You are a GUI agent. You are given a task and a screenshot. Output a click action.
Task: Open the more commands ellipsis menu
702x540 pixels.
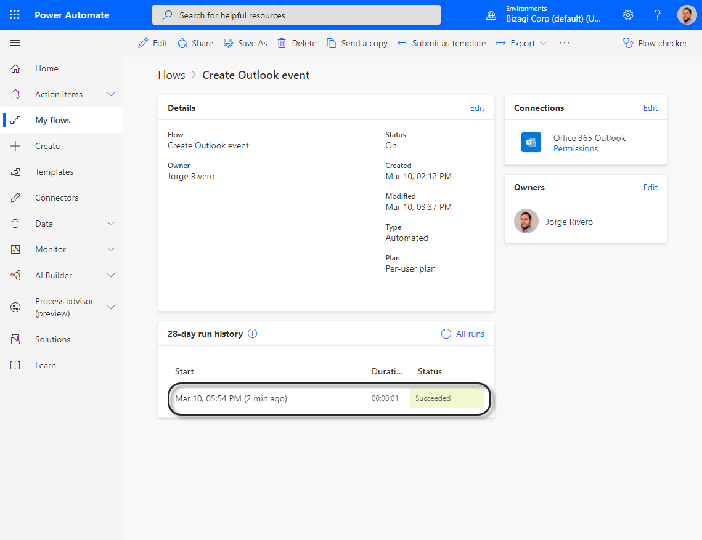(565, 43)
